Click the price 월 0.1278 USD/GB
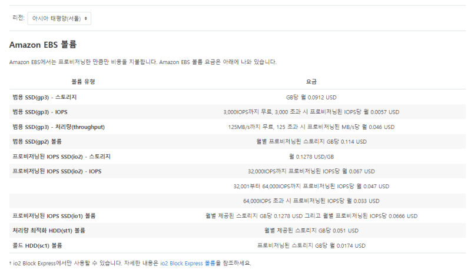 (311, 157)
